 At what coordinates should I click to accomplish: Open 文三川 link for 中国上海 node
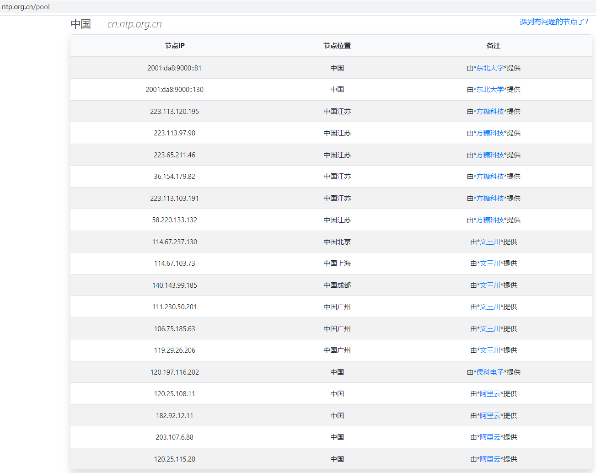(490, 263)
